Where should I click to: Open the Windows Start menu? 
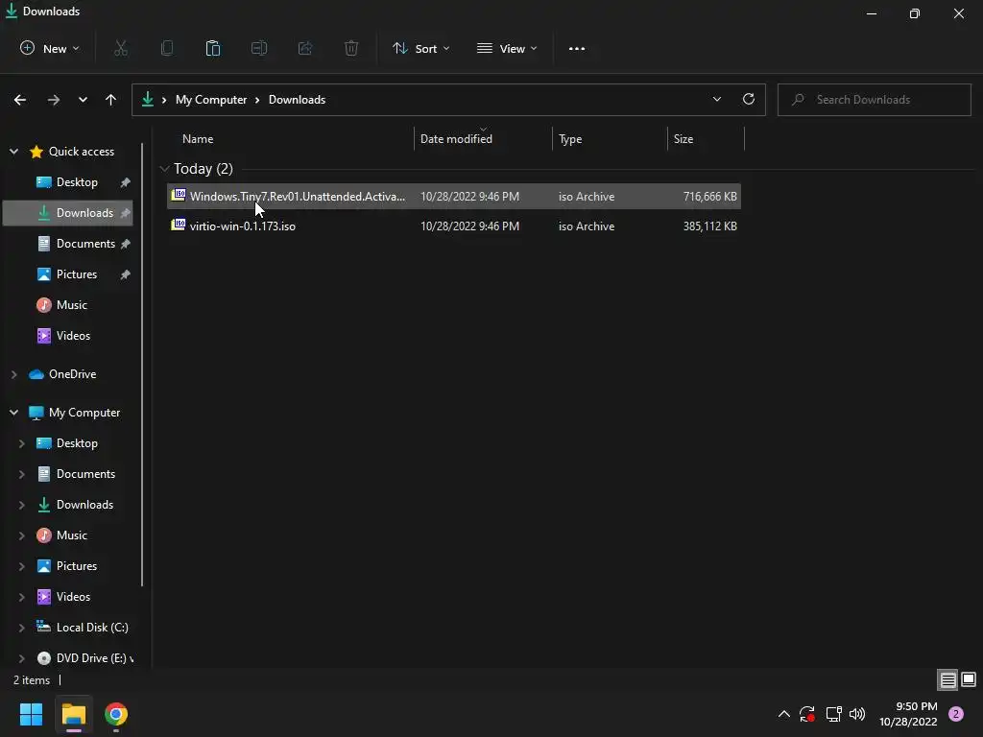31,714
